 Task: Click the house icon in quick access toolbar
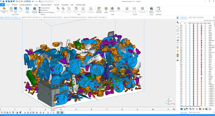coord(3,1)
